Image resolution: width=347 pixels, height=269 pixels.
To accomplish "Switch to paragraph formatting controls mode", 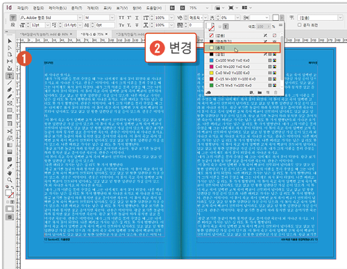I will coord(13,25).
